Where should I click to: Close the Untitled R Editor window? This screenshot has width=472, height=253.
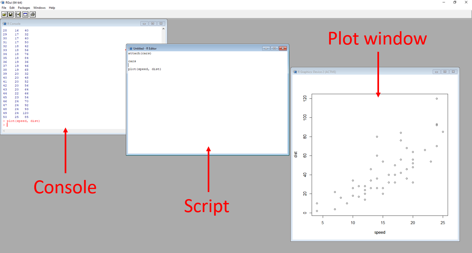[x=283, y=48]
